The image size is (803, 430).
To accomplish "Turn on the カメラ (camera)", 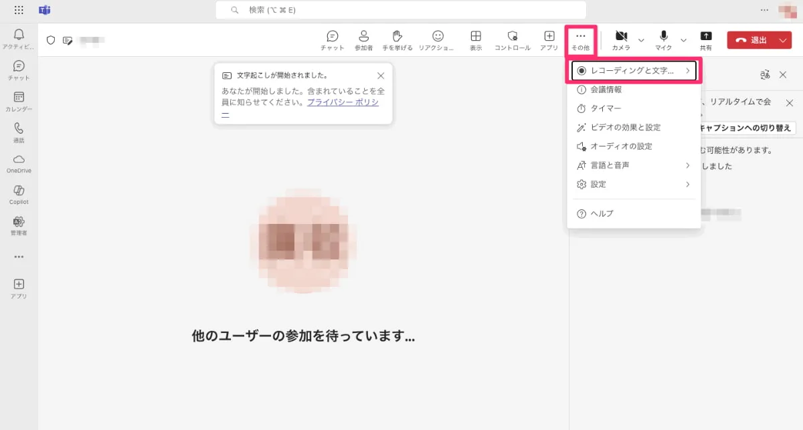I will [622, 38].
